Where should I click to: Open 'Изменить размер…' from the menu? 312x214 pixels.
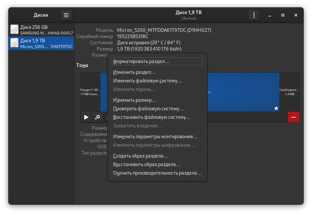click(x=135, y=100)
